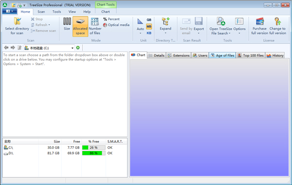Switch to the Users tab

tap(200, 55)
